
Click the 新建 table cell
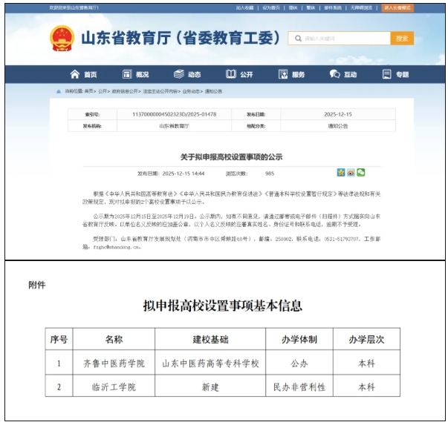(210, 387)
